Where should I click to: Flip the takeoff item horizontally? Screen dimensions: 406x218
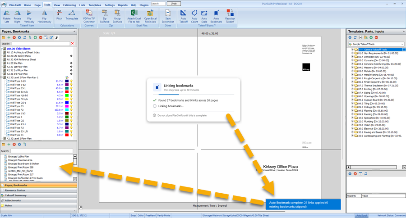click(x=44, y=17)
